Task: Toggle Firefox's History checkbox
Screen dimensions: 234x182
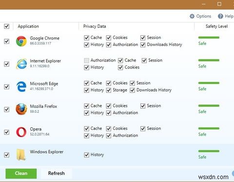Action: 87,113
